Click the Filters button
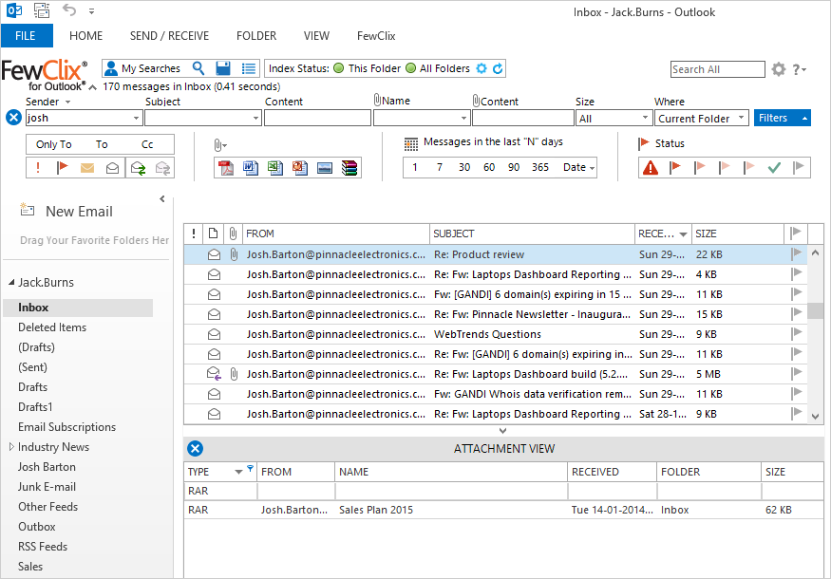 pos(783,118)
